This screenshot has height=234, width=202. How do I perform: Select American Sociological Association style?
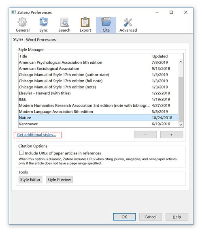click(x=98, y=69)
